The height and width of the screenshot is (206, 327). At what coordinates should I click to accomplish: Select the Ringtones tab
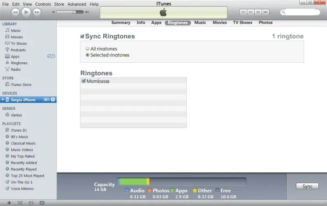tap(178, 23)
